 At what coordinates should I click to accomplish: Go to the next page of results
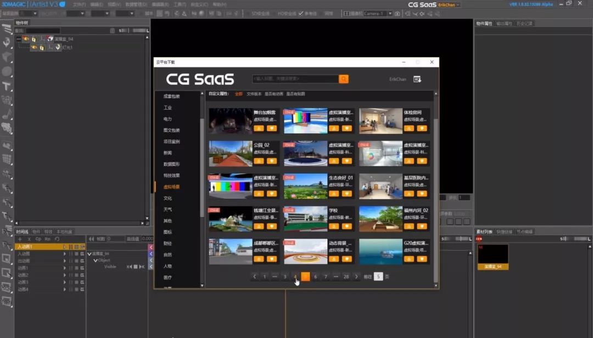point(356,277)
